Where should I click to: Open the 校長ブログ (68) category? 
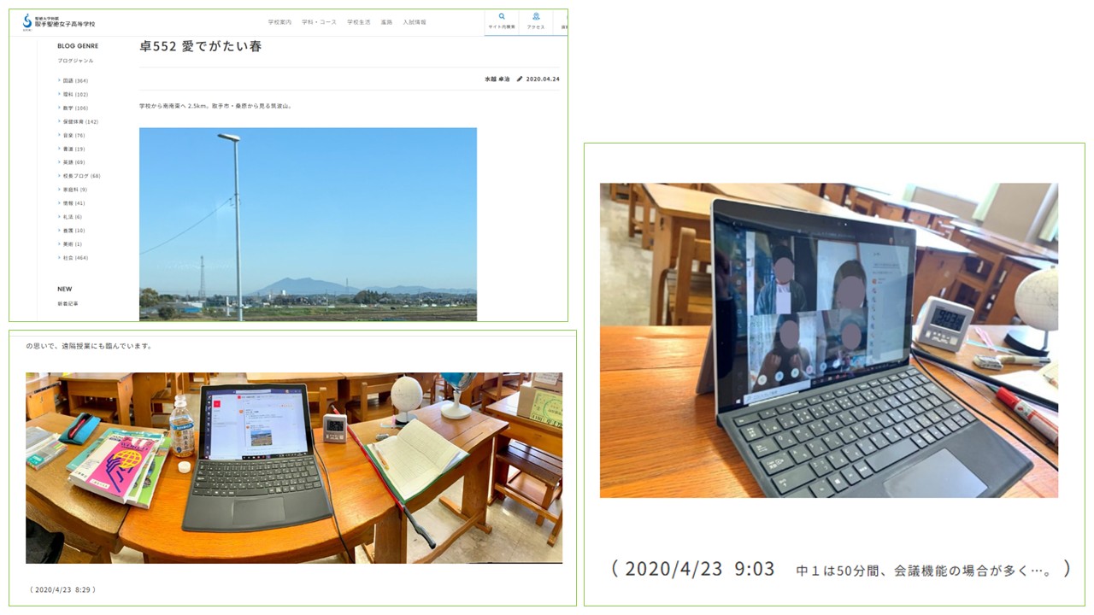pos(81,176)
